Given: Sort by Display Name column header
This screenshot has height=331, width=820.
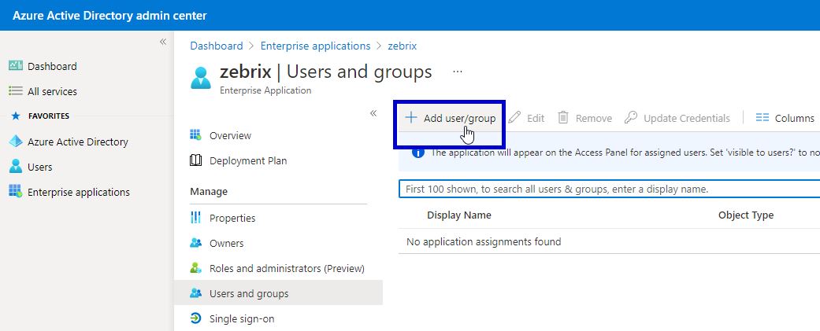Looking at the screenshot, I should coord(458,215).
